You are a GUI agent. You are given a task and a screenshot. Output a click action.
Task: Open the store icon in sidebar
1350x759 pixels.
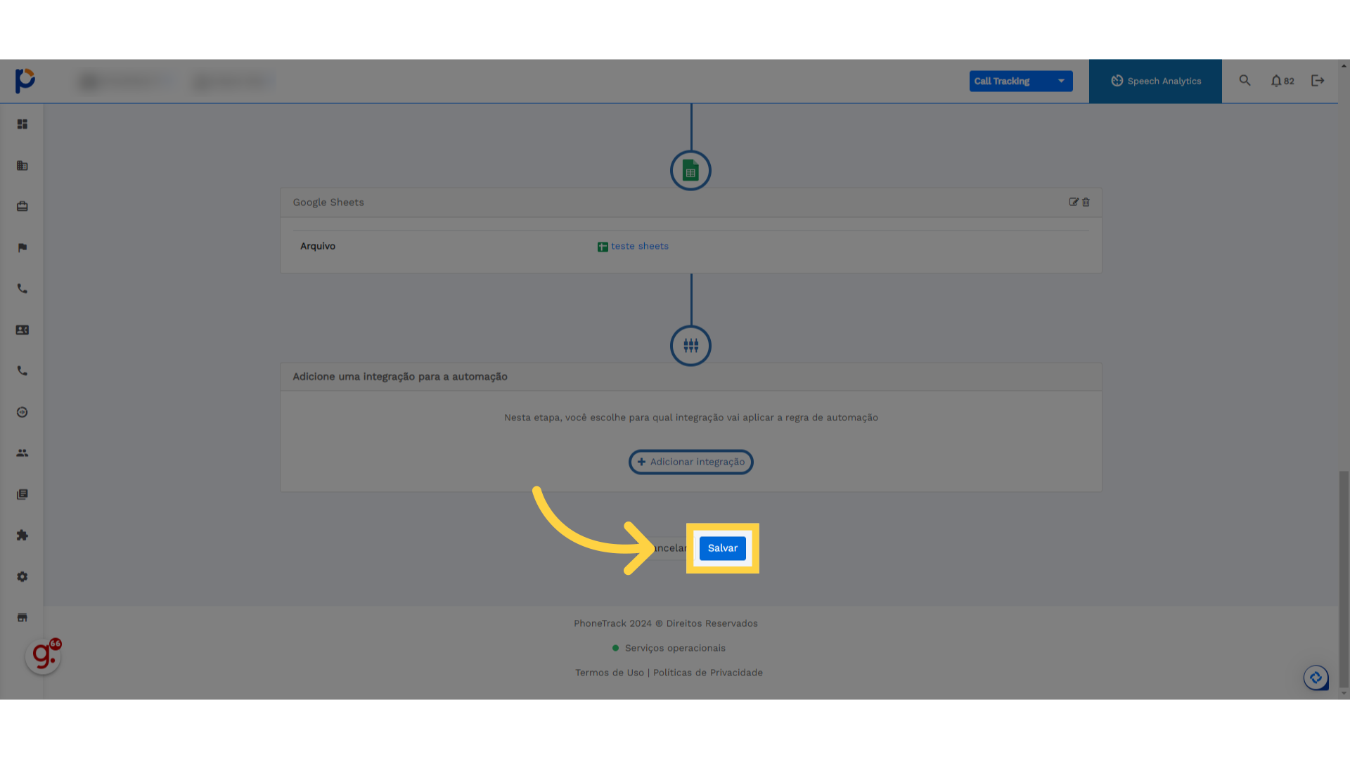pos(22,618)
